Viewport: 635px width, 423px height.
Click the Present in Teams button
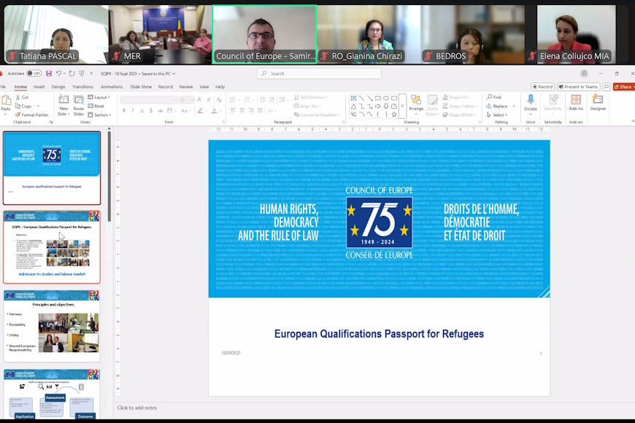point(578,87)
